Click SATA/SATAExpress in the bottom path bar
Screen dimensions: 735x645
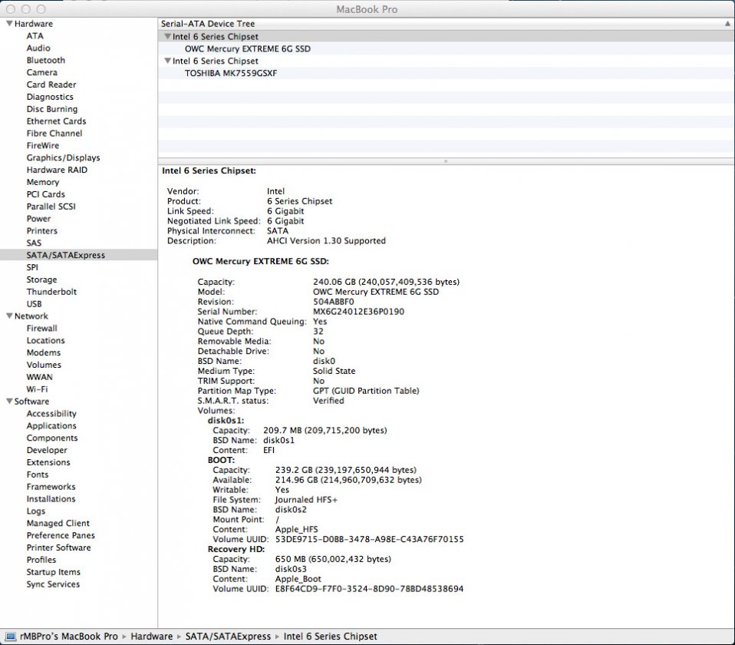click(x=229, y=637)
